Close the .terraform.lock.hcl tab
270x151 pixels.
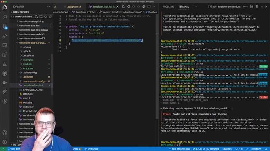point(117,7)
